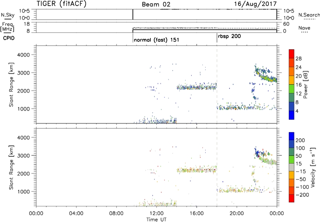Pick the Power colorbar segment between 20 and 24
The width and height of the screenshot is (320, 222).
coord(292,71)
